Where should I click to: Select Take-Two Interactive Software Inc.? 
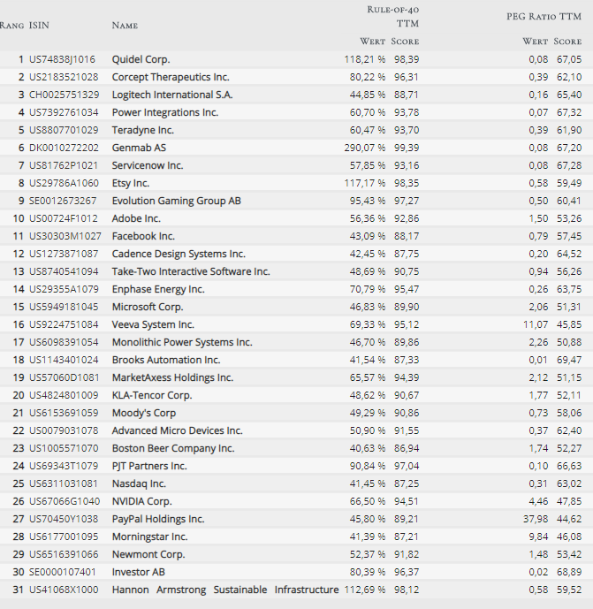[191, 271]
